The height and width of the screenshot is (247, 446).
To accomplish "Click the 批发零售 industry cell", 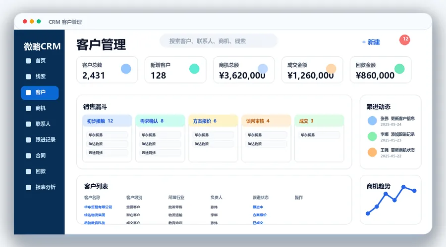I will 175,207.
